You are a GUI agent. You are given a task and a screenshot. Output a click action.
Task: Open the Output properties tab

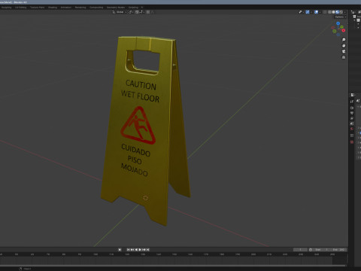[352, 113]
